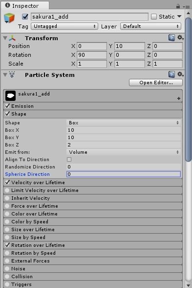Screen dimensions: 192x288
Task: Click the scrollbar up arrow
Action: 188,13
